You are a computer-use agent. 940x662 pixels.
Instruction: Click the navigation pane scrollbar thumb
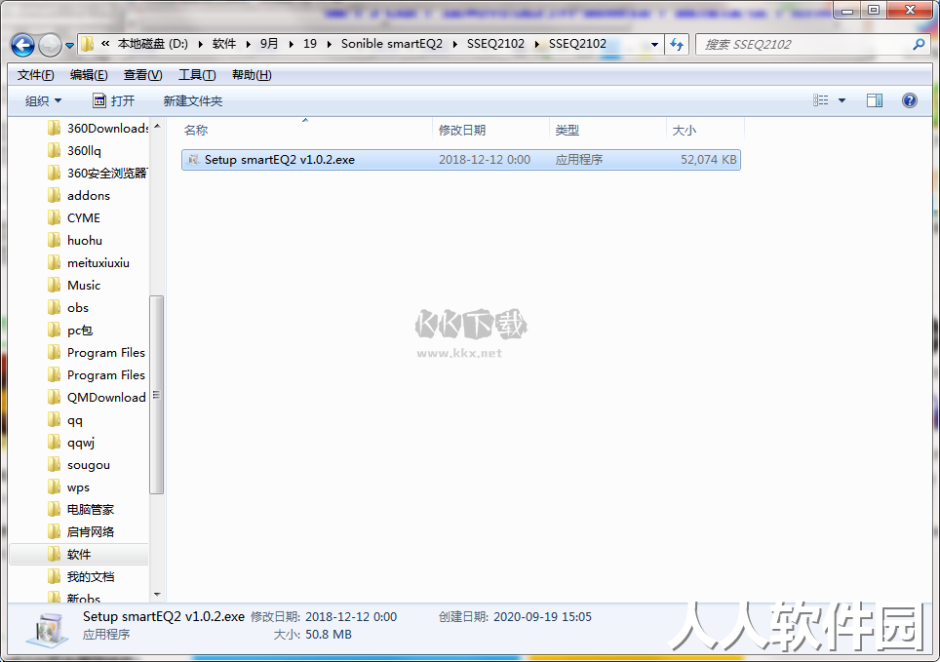click(157, 395)
